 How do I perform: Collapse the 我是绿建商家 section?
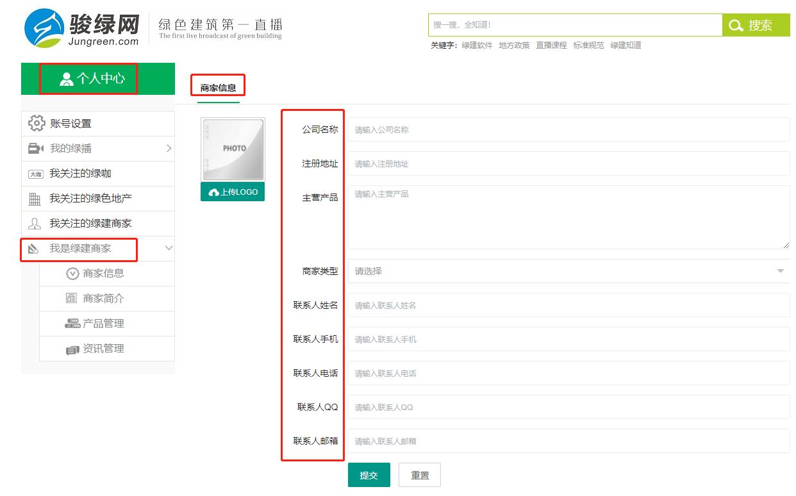click(x=169, y=248)
